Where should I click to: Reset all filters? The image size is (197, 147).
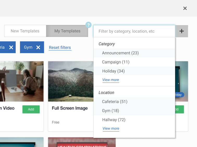[x=60, y=48]
